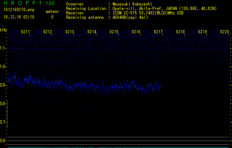This screenshot has width=232, height=148.
Task: Select the ICOM IC-575 receiver text
Action: [x=148, y=13]
